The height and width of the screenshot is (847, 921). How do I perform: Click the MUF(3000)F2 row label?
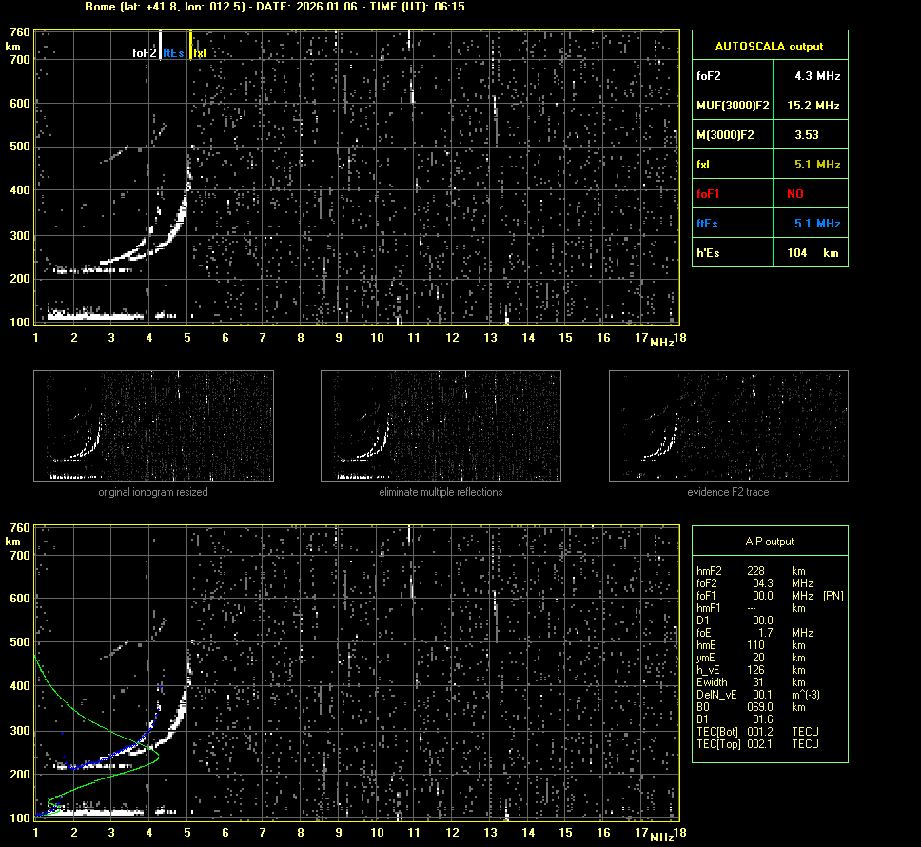(x=733, y=105)
